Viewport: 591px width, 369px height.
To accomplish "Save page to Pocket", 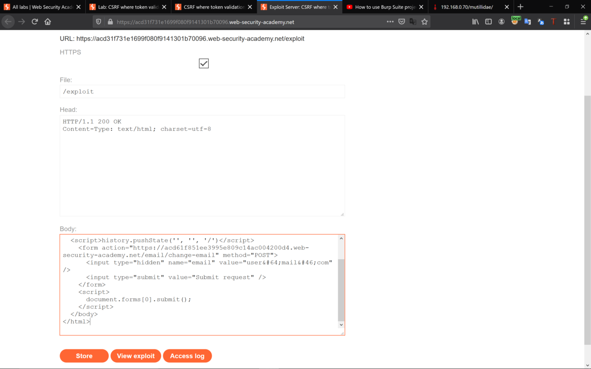I will tap(402, 22).
